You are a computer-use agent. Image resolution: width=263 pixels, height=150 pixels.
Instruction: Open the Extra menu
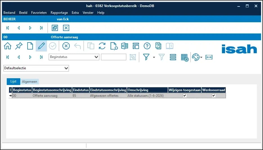[75, 13]
